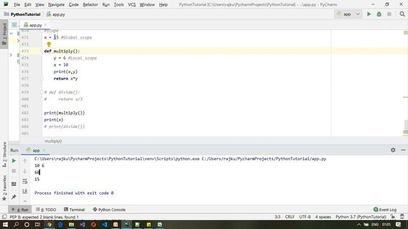408x229 pixels.
Task: Rerun app with the Run panel green arrow
Action: [x=14, y=161]
